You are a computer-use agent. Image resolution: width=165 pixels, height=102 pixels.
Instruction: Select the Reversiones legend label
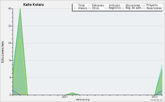coord(154,8)
